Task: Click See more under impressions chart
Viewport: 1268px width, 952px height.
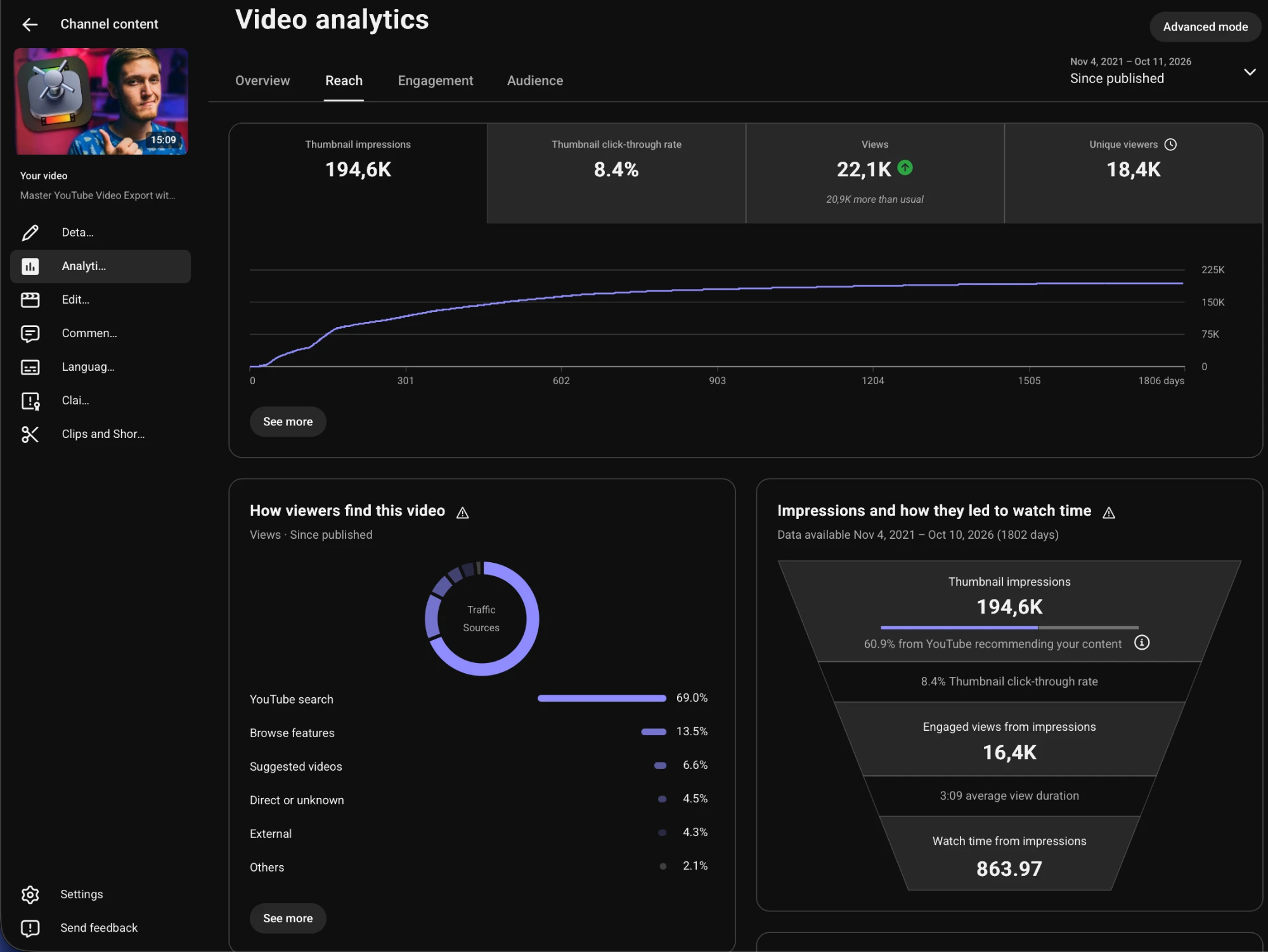Action: [288, 421]
